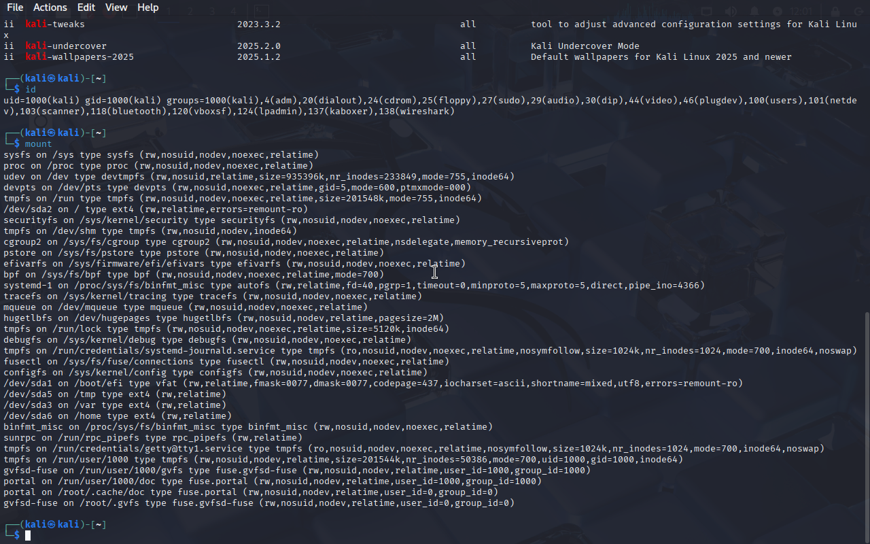The height and width of the screenshot is (544, 870).
Task: Click the 'proc on /proc' mount line
Action: (x=158, y=166)
